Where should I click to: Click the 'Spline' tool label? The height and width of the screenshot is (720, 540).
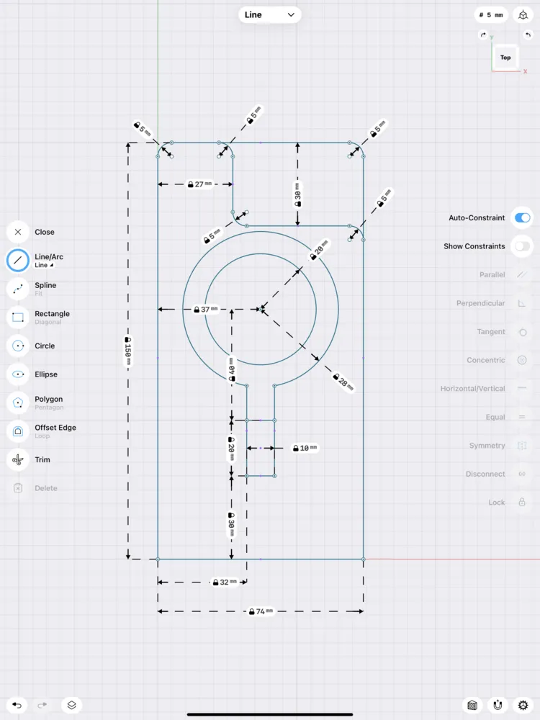click(45, 285)
